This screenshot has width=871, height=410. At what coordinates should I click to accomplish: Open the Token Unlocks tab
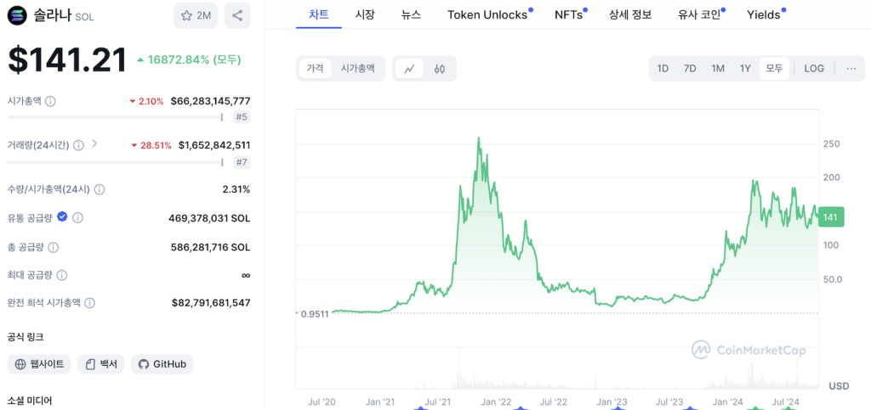(487, 15)
